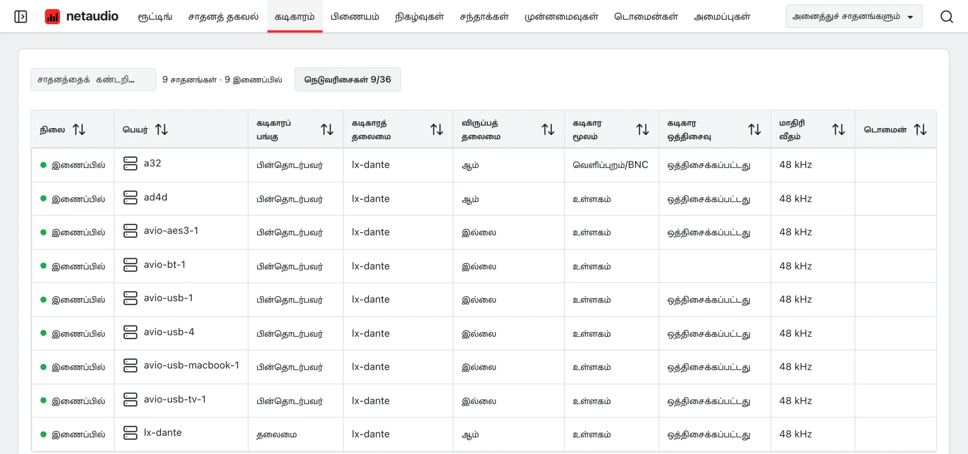The height and width of the screenshot is (454, 968).
Task: Click the device icon beside avio-bt-1
Action: [x=130, y=265]
